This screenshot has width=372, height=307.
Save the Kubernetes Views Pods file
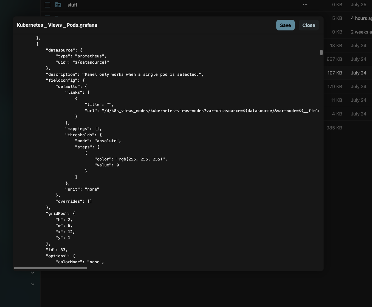click(285, 25)
